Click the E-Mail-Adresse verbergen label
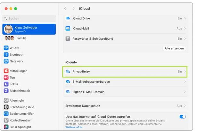 coord(91,82)
